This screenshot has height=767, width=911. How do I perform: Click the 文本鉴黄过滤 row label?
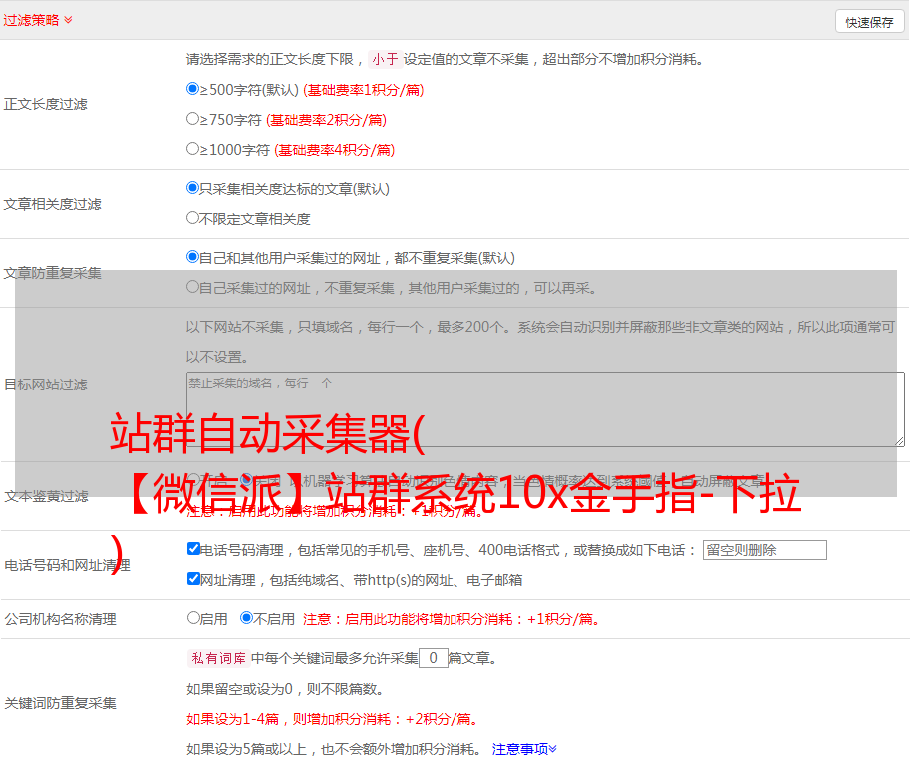point(47,496)
